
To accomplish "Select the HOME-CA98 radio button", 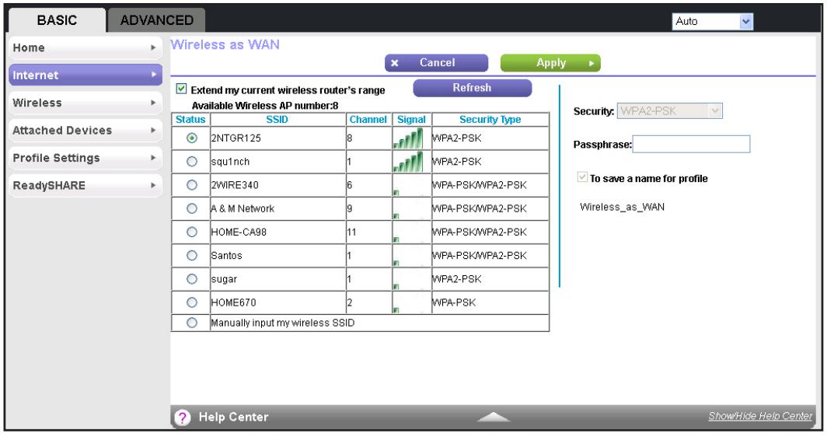I will (x=191, y=232).
